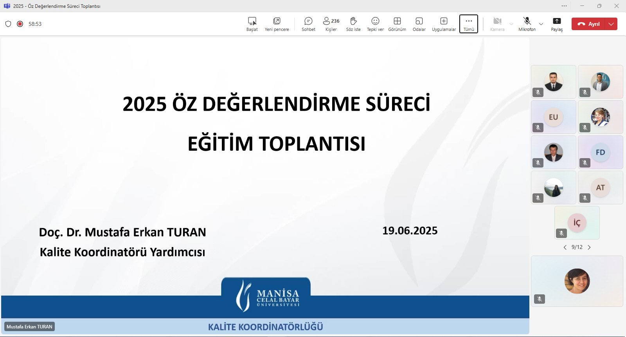Show the Kişiler participants list

(331, 24)
